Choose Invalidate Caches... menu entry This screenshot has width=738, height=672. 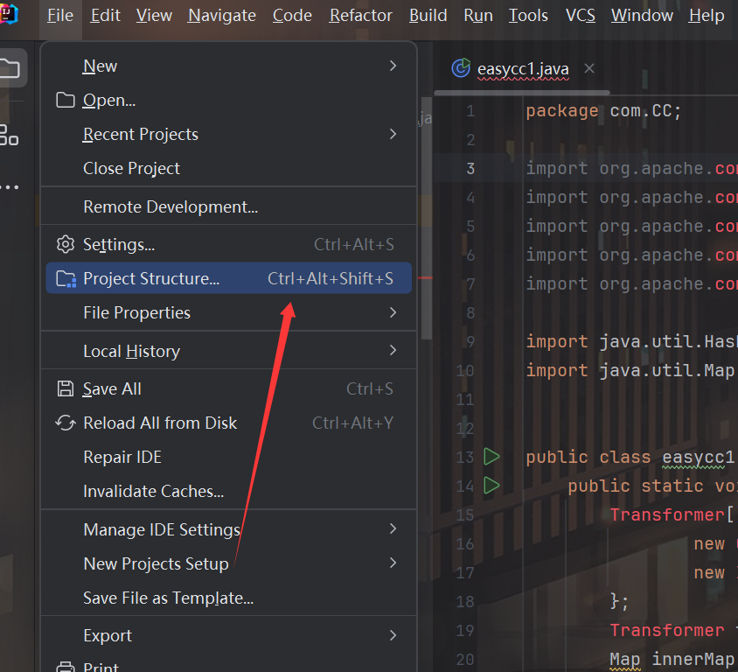pos(153,491)
